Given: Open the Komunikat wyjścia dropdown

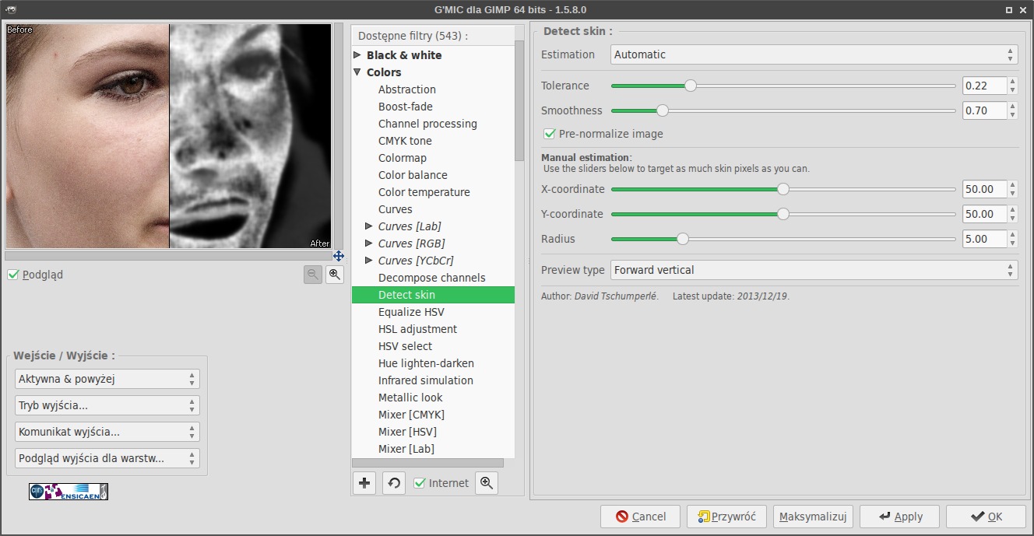Looking at the screenshot, I should tap(107, 432).
